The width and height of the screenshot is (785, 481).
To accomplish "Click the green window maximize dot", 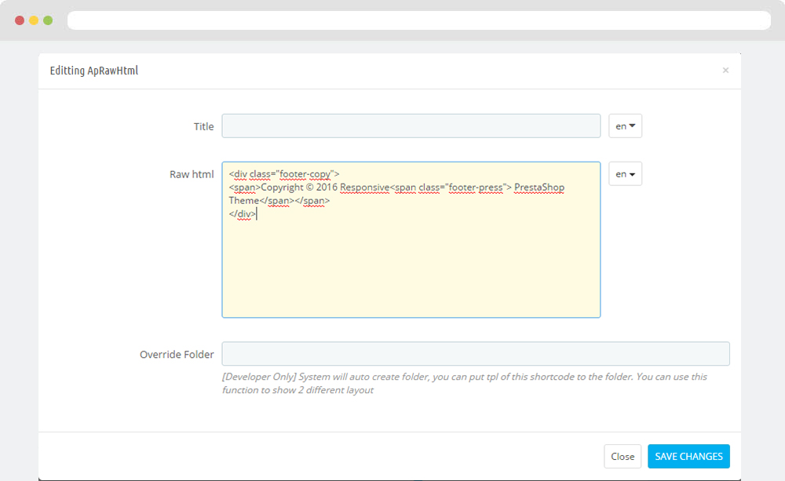I will point(48,20).
